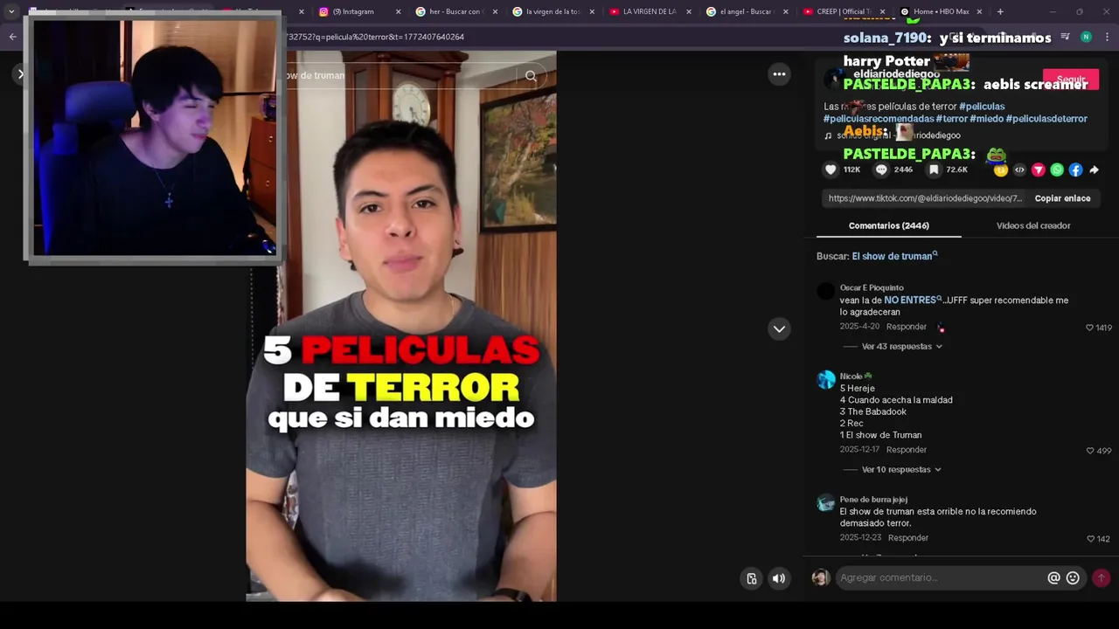Open the #terror hashtag link

coord(951,119)
